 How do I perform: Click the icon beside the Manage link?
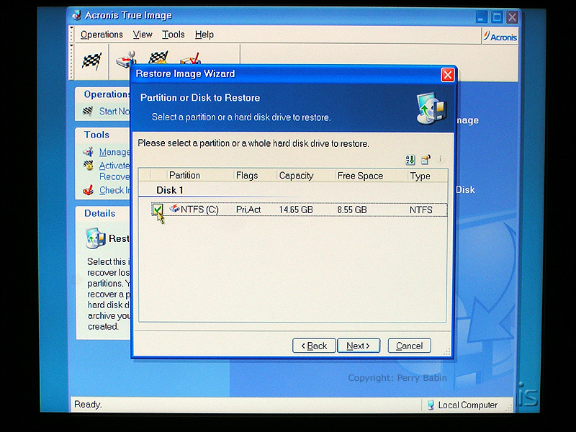88,151
